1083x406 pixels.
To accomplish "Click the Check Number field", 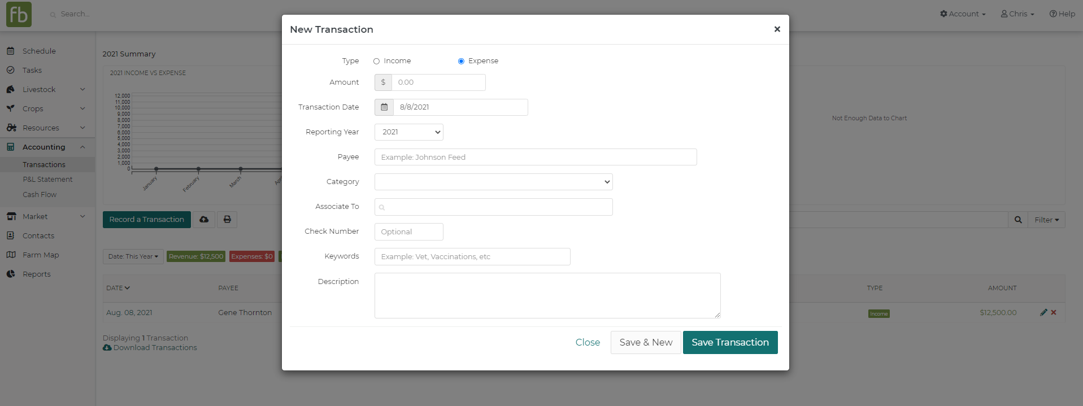I will tap(409, 232).
